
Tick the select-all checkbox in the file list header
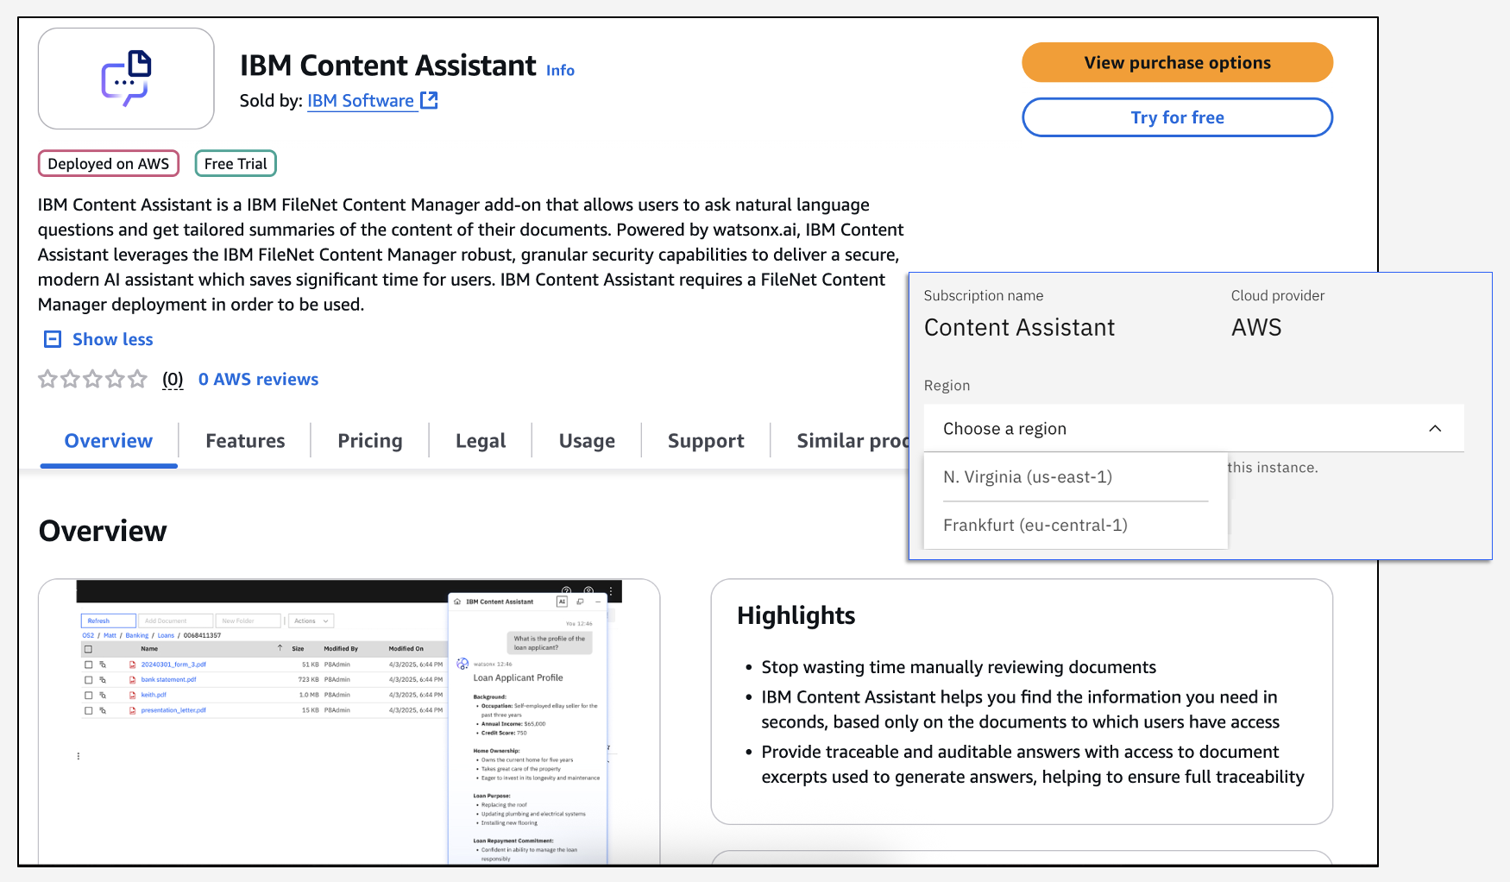[x=88, y=649]
